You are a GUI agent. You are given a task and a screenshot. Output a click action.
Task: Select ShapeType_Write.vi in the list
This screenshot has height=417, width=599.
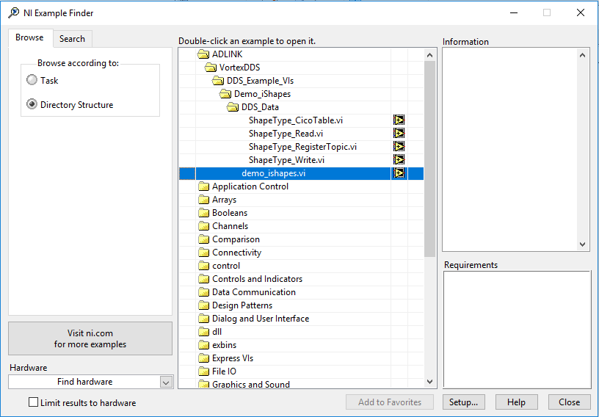point(301,160)
